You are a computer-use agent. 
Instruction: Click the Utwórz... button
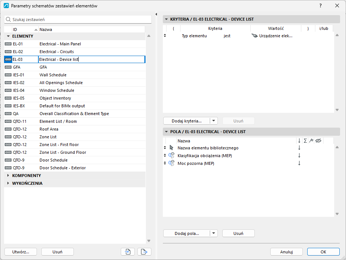coord(21,252)
